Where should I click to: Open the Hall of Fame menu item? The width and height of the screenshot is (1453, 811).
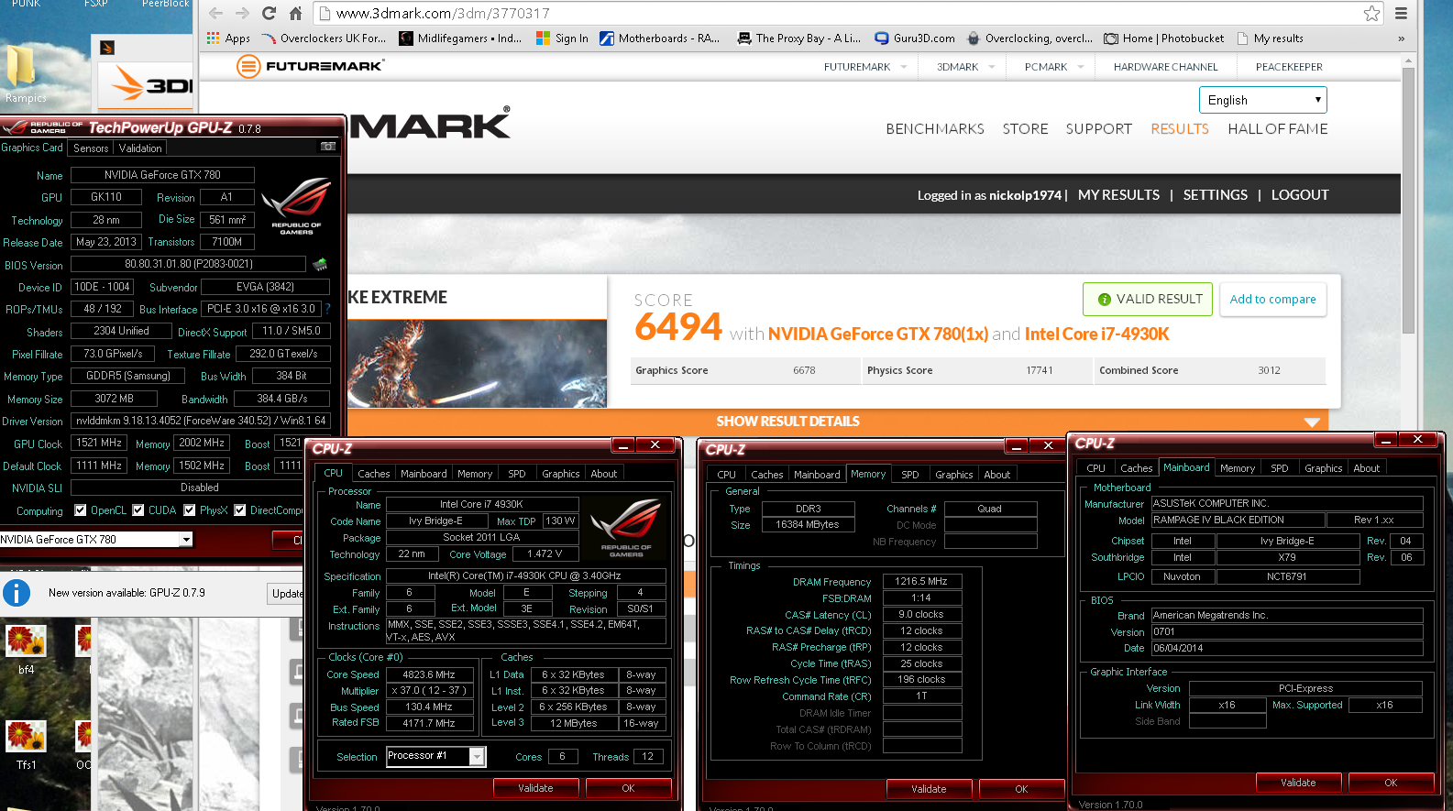pyautogui.click(x=1277, y=129)
